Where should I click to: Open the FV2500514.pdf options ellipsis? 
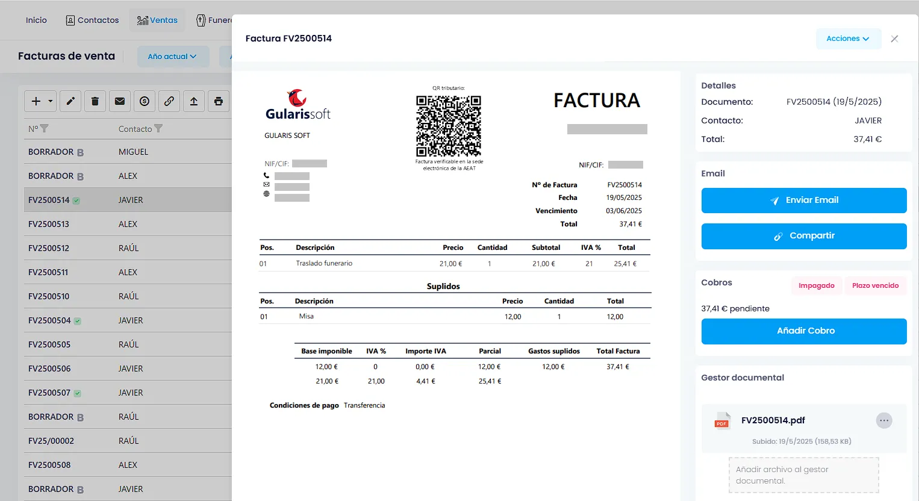(x=884, y=420)
